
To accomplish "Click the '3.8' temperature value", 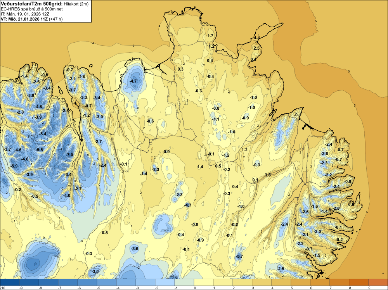I will point(268,175).
